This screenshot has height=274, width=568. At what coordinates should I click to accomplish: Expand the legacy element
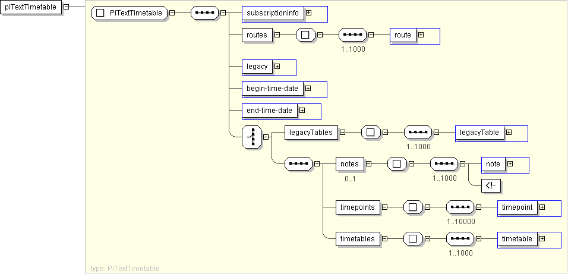tap(277, 66)
